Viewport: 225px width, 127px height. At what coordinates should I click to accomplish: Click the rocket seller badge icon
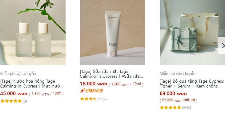point(82,91)
